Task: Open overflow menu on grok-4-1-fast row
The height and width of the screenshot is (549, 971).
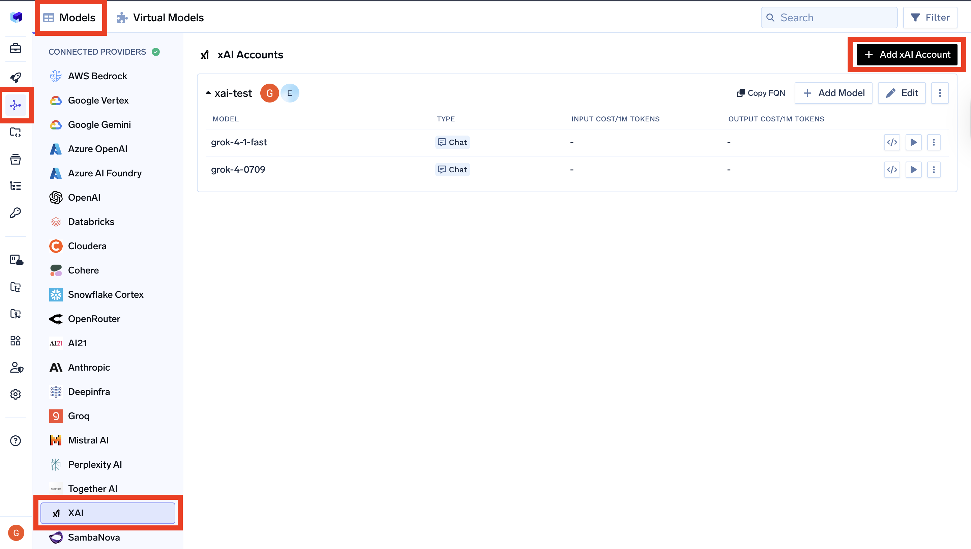Action: click(x=934, y=142)
